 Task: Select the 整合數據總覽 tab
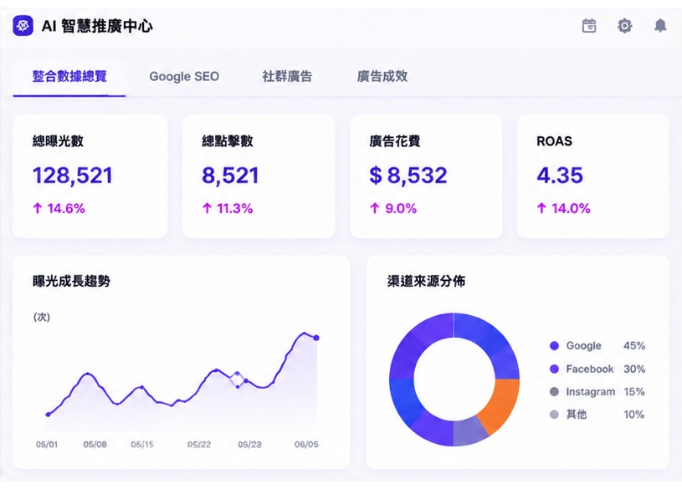(x=69, y=76)
